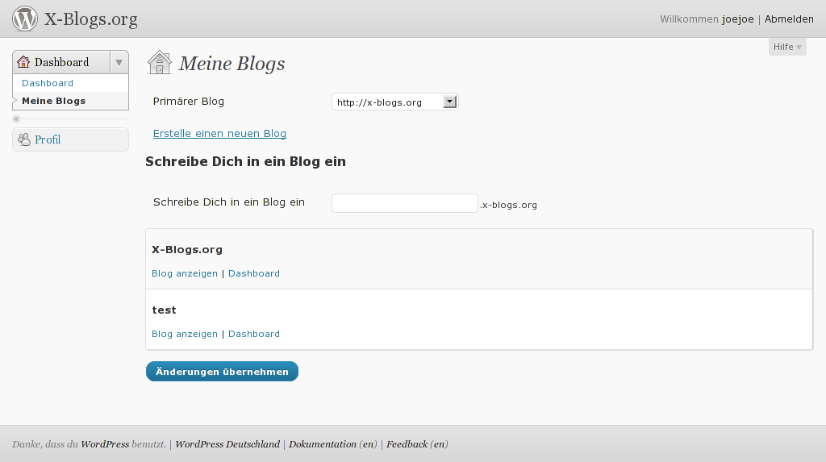
Task: Click Blog anzeigen under X-Blogs.org
Action: click(x=185, y=273)
